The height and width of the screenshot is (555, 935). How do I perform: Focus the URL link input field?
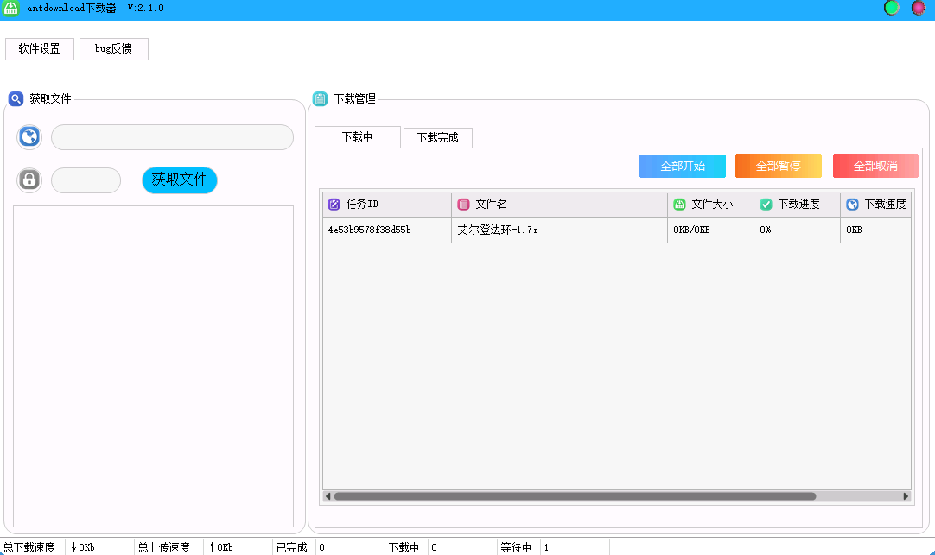[172, 137]
